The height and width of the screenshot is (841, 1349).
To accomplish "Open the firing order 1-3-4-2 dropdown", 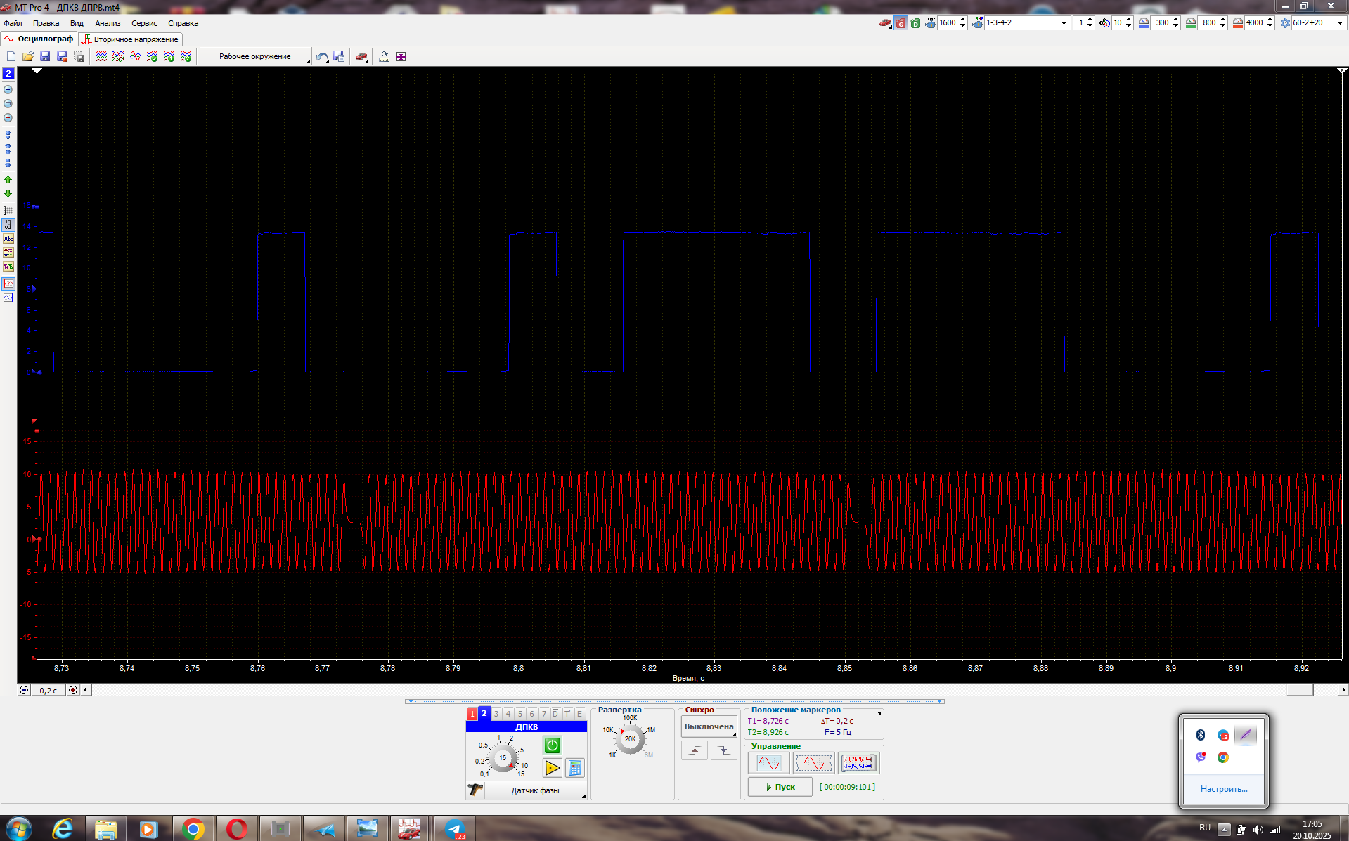I will [1063, 23].
